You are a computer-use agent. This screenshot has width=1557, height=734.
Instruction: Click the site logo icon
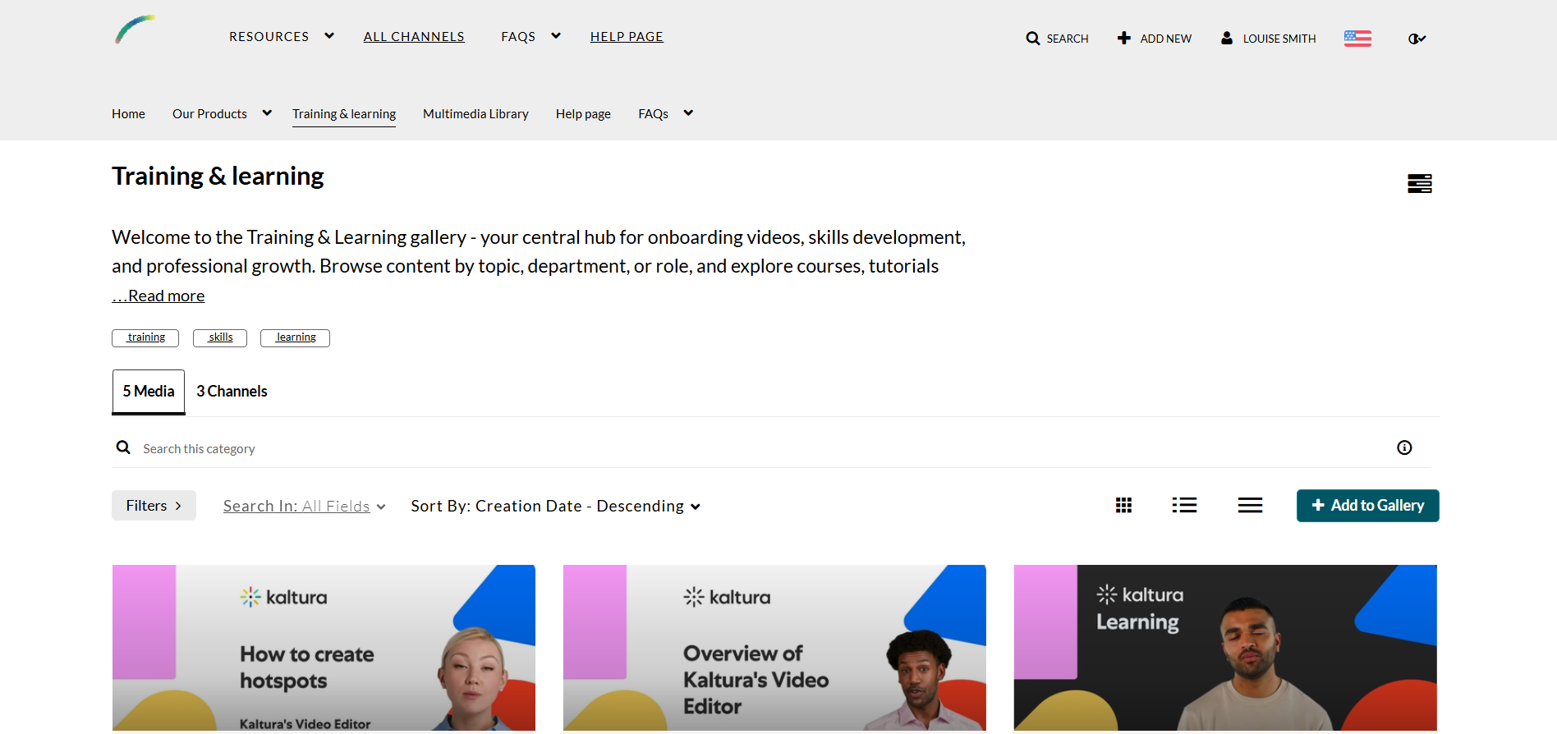point(135,30)
